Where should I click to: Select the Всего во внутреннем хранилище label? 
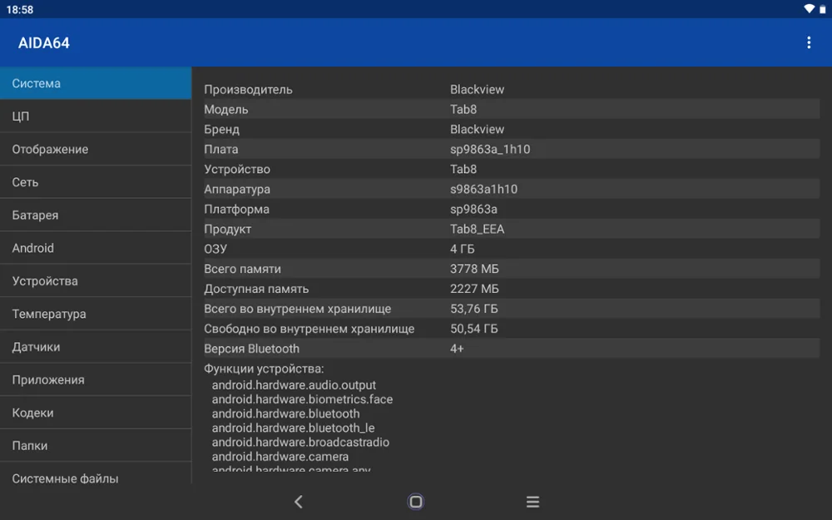tap(297, 309)
